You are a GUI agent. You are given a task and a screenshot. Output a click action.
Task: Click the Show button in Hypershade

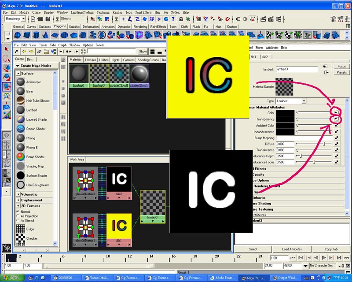(x=143, y=52)
